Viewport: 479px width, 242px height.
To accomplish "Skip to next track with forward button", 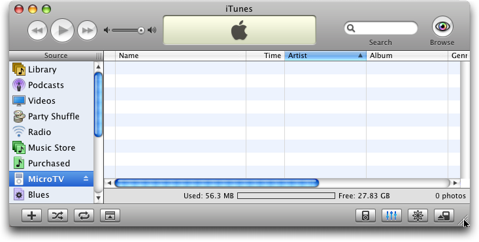I will (x=88, y=30).
